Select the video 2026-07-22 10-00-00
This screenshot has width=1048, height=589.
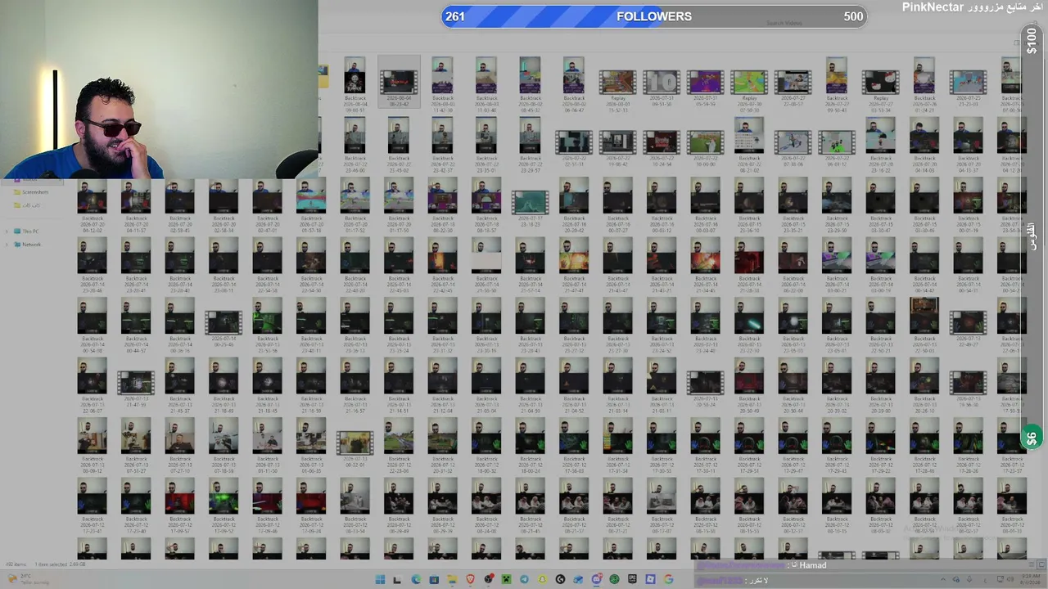(x=705, y=148)
